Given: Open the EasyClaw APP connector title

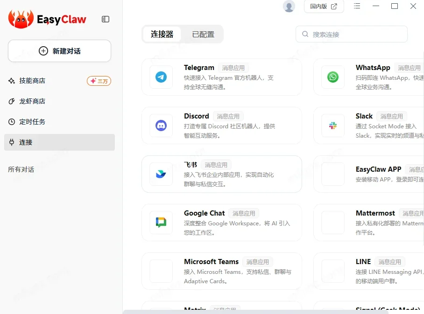Looking at the screenshot, I should tap(378, 169).
